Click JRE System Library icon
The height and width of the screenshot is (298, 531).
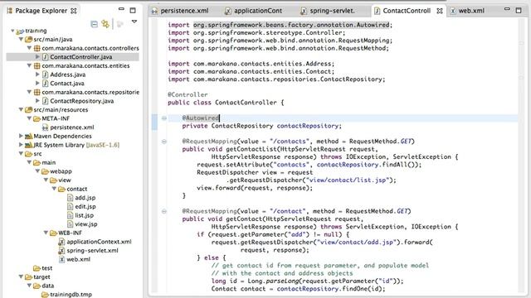(29, 145)
